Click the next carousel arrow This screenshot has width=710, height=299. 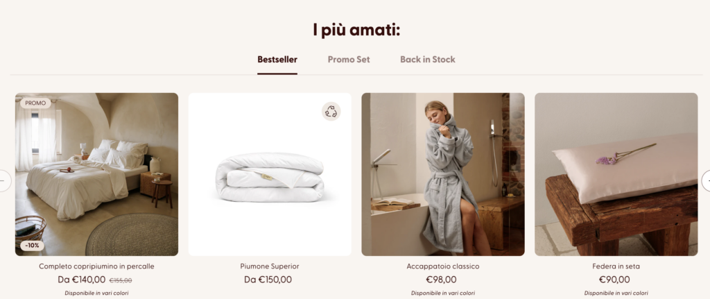(707, 181)
